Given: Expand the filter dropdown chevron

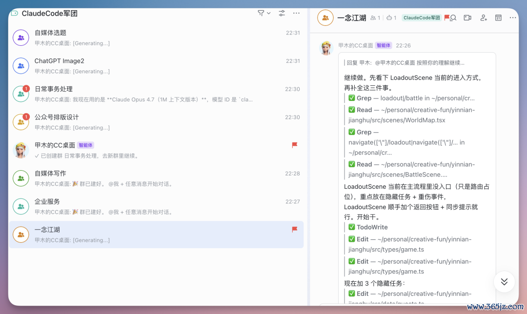Looking at the screenshot, I should tap(268, 13).
